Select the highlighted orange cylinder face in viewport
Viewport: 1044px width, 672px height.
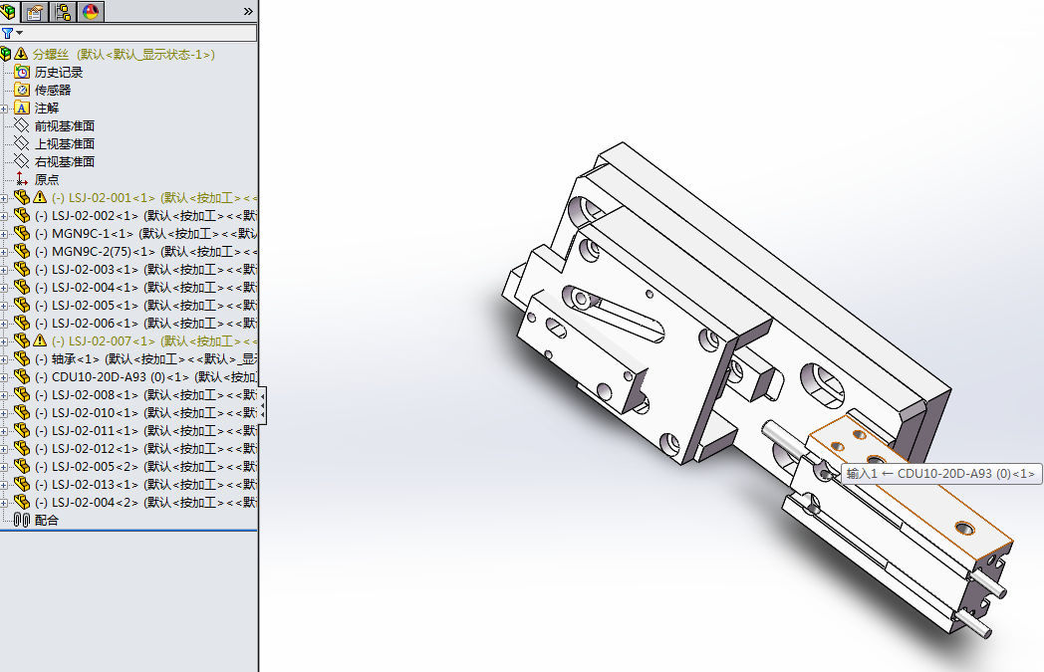point(925,499)
